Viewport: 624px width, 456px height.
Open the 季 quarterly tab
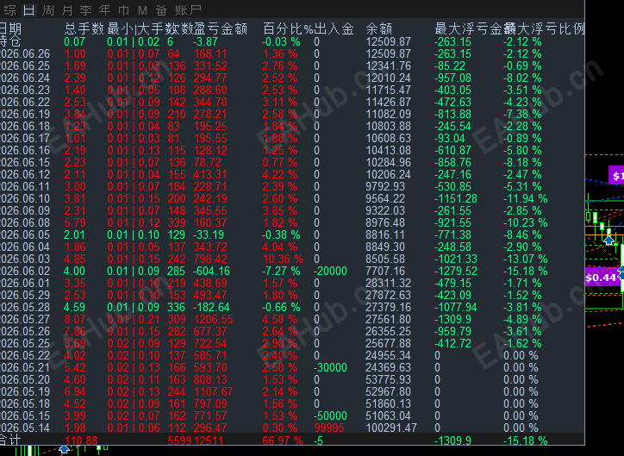click(86, 10)
